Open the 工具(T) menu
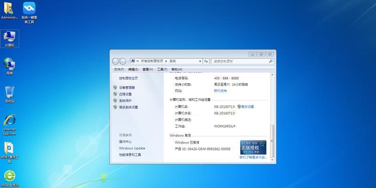This screenshot has width=376, height=188. tap(162, 70)
